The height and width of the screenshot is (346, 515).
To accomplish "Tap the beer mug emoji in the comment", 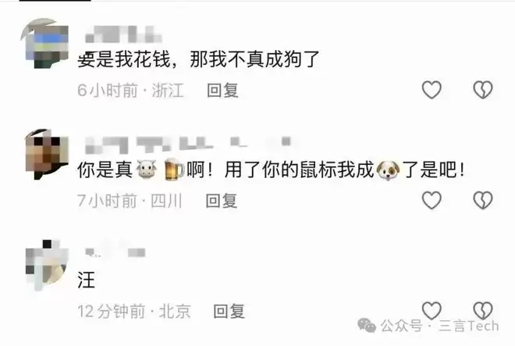I will 174,169.
